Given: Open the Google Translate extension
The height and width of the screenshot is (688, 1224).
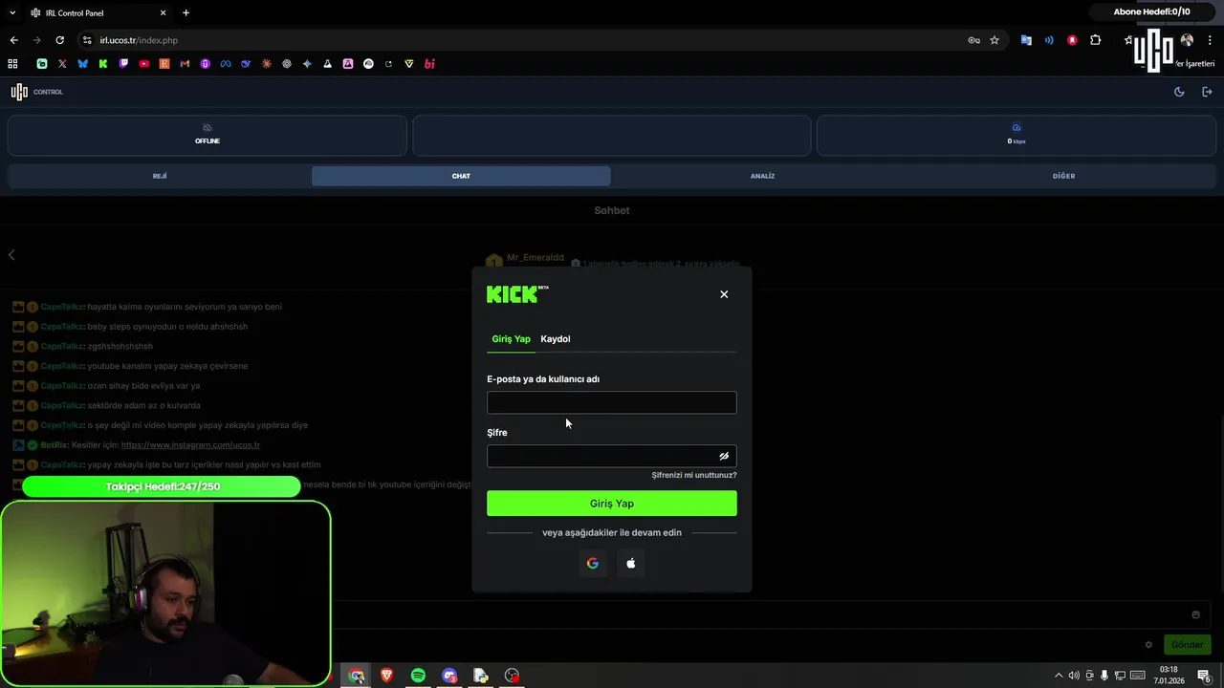Looking at the screenshot, I should (1026, 40).
